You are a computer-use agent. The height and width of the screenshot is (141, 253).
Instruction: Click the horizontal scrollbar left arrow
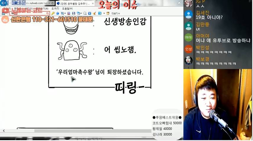point(4,131)
